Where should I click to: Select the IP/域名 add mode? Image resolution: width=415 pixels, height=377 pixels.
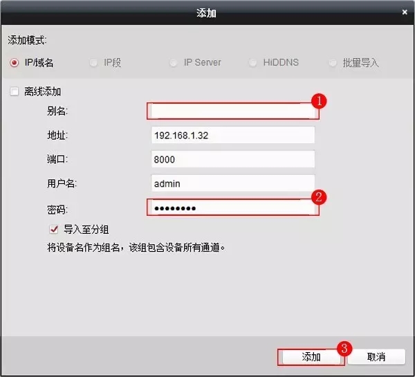click(x=14, y=63)
